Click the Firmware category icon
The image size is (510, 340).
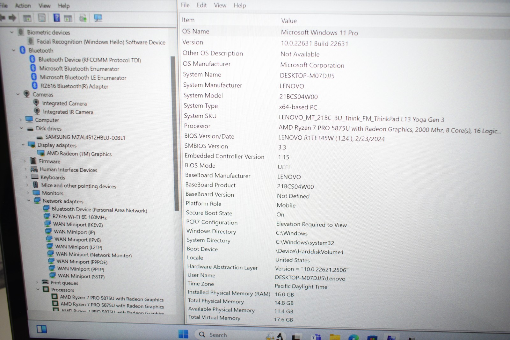(x=33, y=161)
